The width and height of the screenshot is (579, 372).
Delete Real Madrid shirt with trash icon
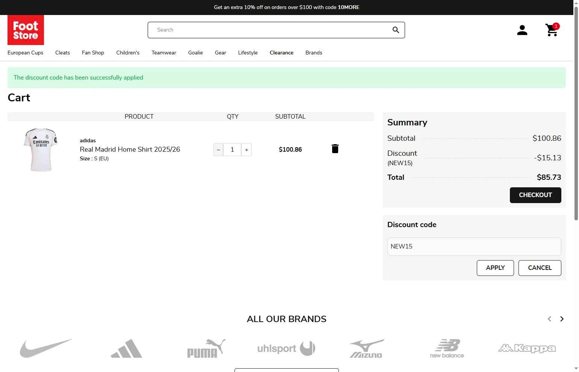[335, 149]
